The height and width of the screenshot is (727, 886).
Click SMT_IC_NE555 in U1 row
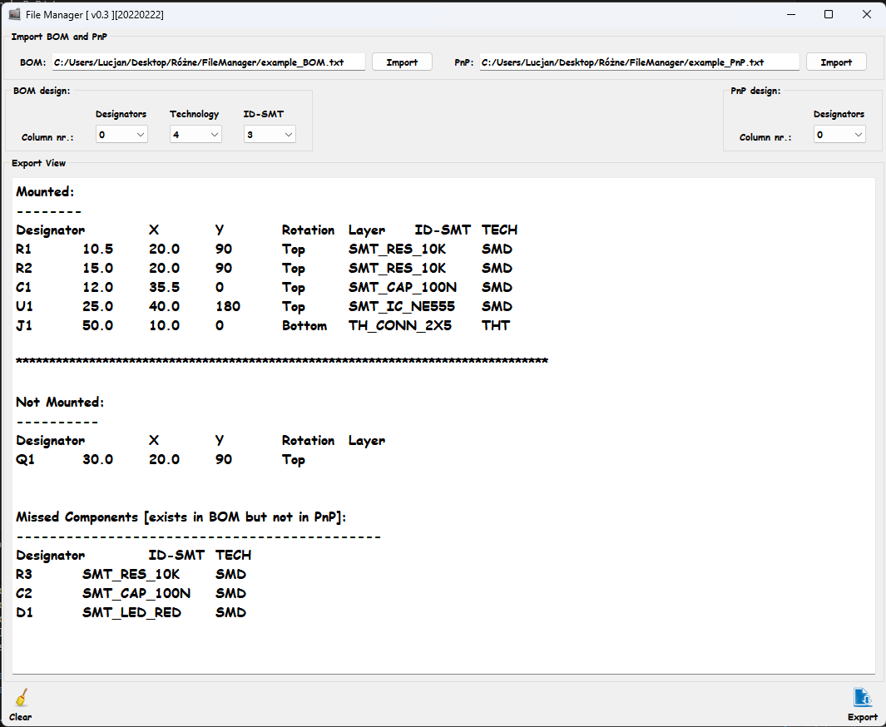(x=402, y=307)
